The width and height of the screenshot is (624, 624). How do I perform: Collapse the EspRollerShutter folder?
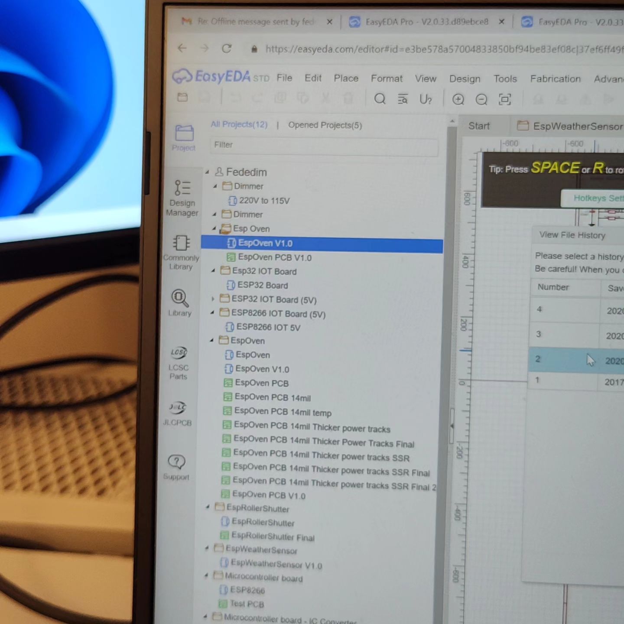tap(208, 507)
